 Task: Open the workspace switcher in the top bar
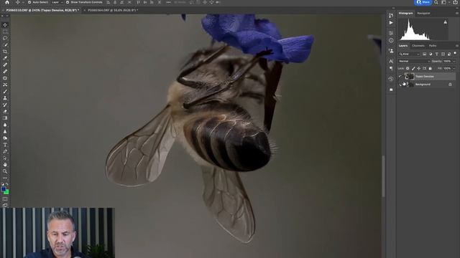click(x=445, y=2)
